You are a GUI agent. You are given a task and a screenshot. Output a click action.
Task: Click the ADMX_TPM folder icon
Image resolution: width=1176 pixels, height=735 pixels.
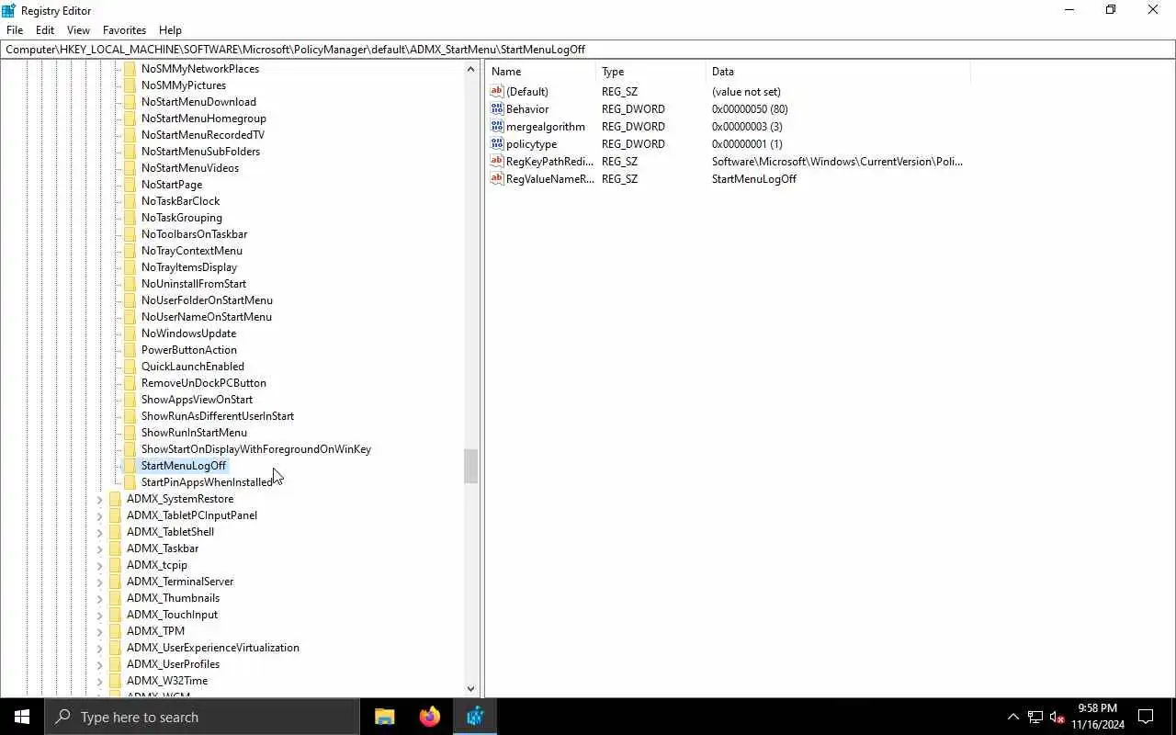[115, 631]
